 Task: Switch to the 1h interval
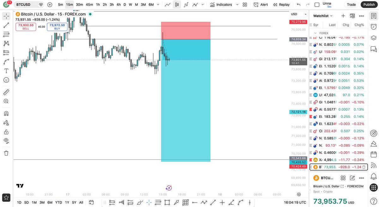(x=98, y=5)
